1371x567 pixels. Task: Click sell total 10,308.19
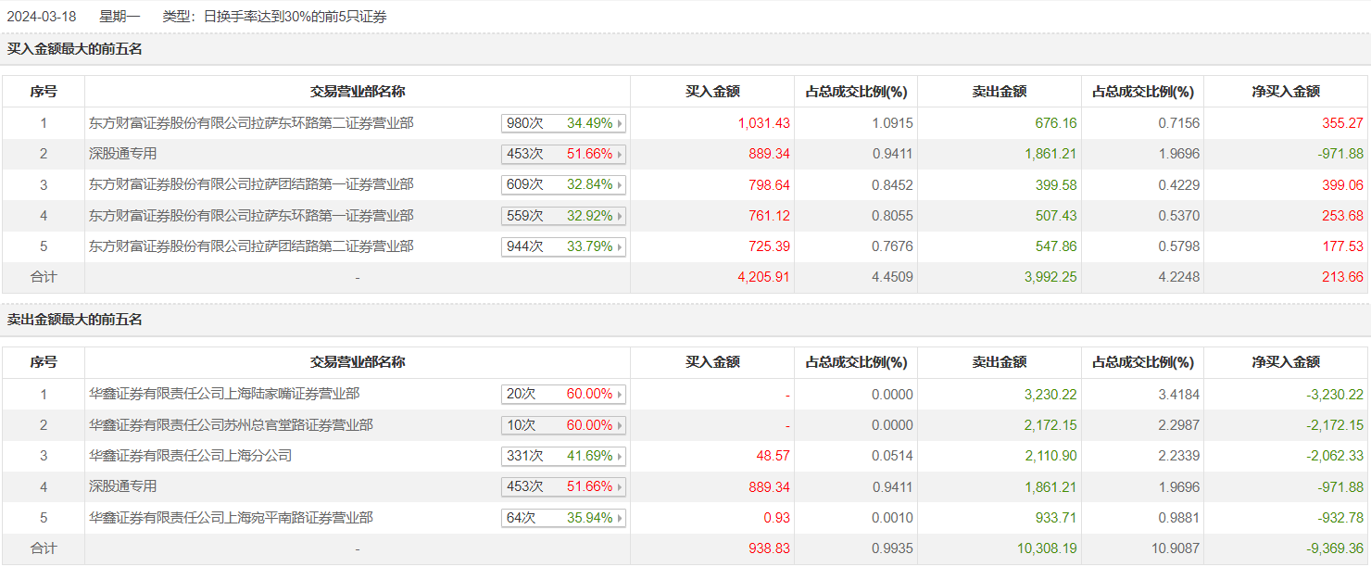(x=1047, y=548)
